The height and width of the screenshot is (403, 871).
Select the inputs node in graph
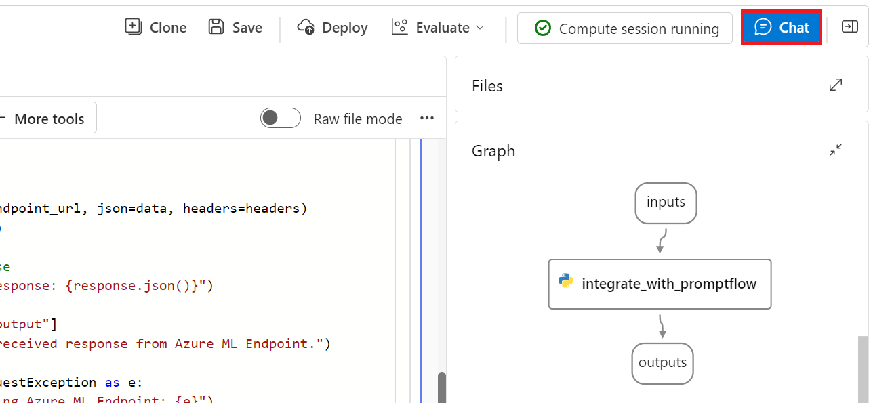coord(666,203)
